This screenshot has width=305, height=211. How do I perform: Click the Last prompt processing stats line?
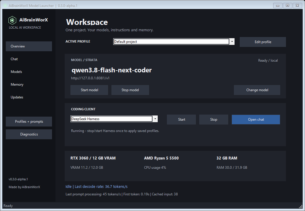point(122,194)
